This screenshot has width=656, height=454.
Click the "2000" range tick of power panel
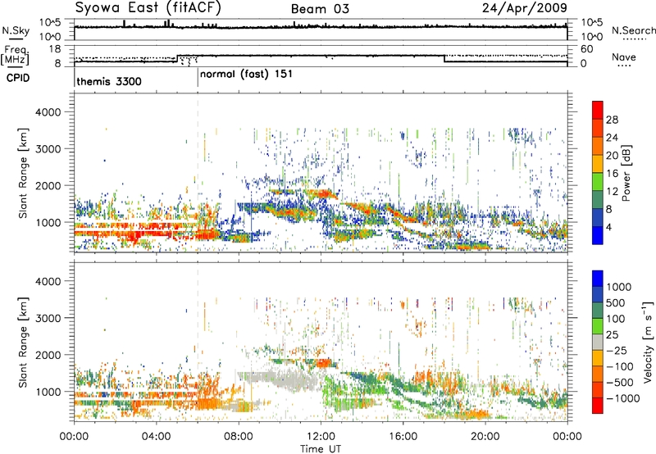[x=48, y=185]
